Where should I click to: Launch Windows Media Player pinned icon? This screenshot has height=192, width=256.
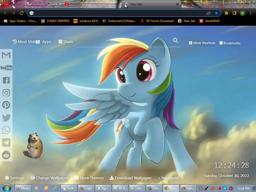click(36, 188)
